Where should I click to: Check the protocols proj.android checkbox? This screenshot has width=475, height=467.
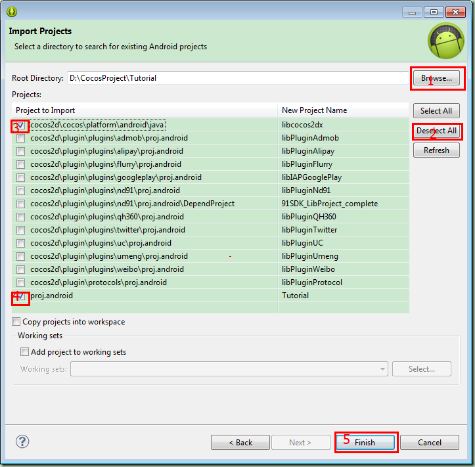(20, 282)
